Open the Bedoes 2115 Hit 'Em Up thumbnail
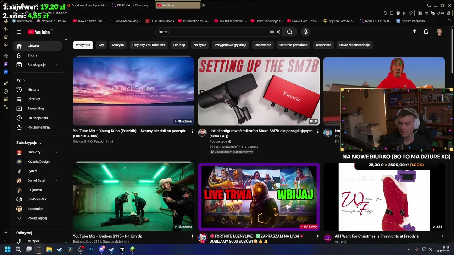Screen dimensions: 454x255 [x=133, y=196]
